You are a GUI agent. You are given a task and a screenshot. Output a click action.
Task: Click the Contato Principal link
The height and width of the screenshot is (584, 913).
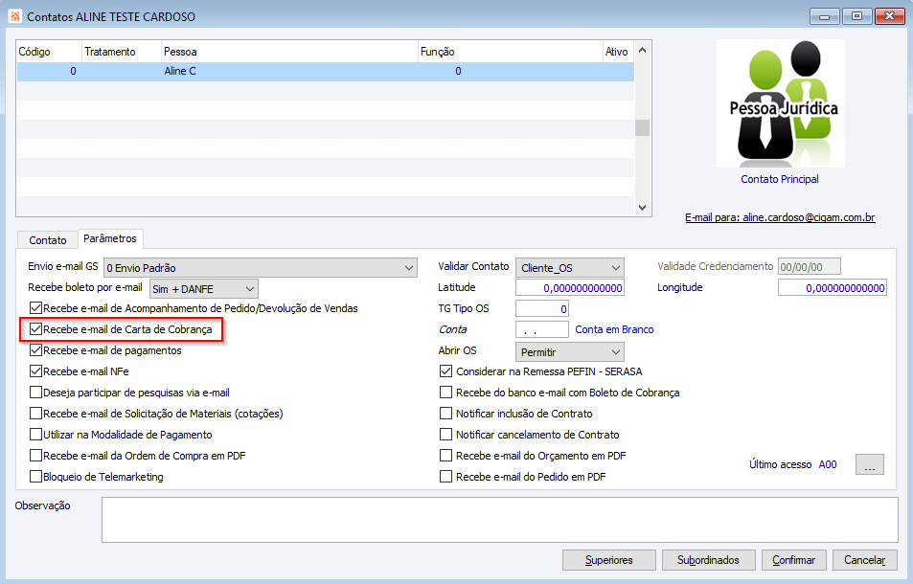coord(780,179)
